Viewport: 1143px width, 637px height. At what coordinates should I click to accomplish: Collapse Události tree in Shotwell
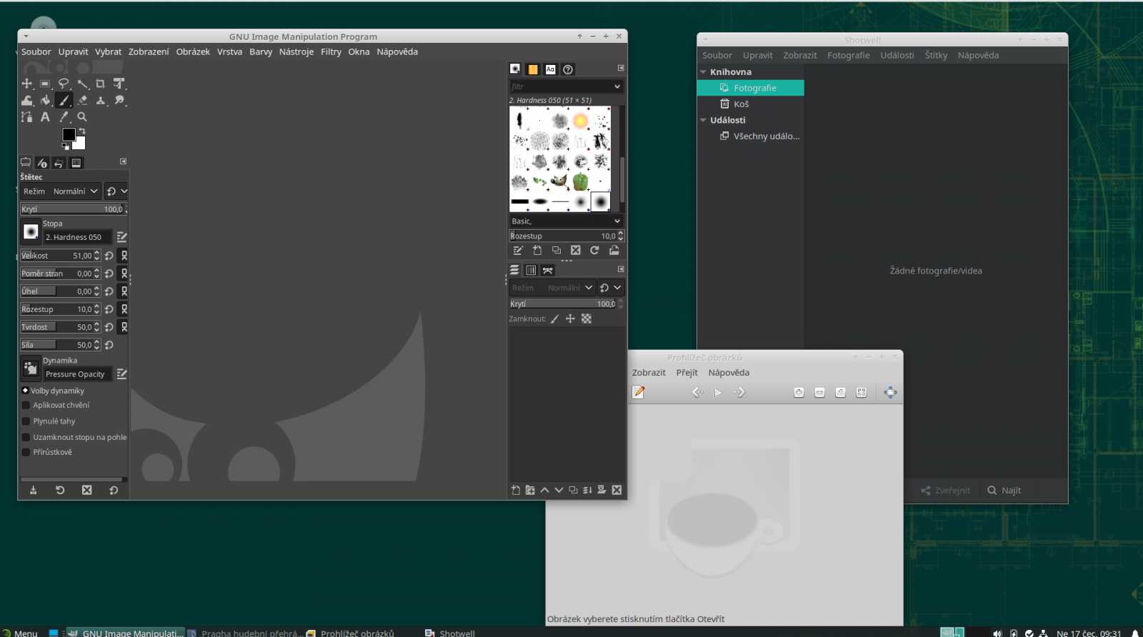coord(703,121)
